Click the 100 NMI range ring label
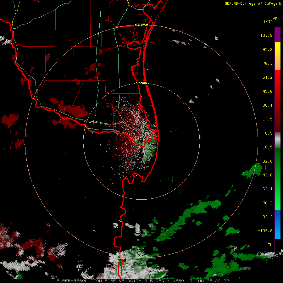 tap(141, 25)
